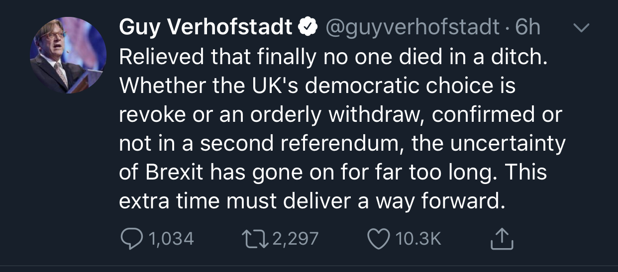Click the Guy Verhofstadt display name
Image resolution: width=618 pixels, height=272 pixels.
click(206, 27)
